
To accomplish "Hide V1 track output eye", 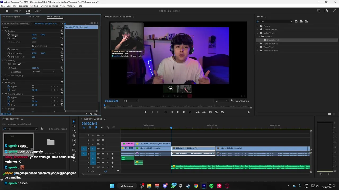I will (x=103, y=149).
